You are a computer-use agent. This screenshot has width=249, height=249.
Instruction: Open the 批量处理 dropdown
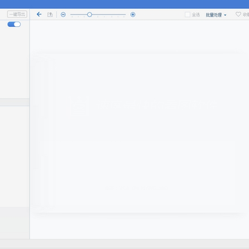216,15
